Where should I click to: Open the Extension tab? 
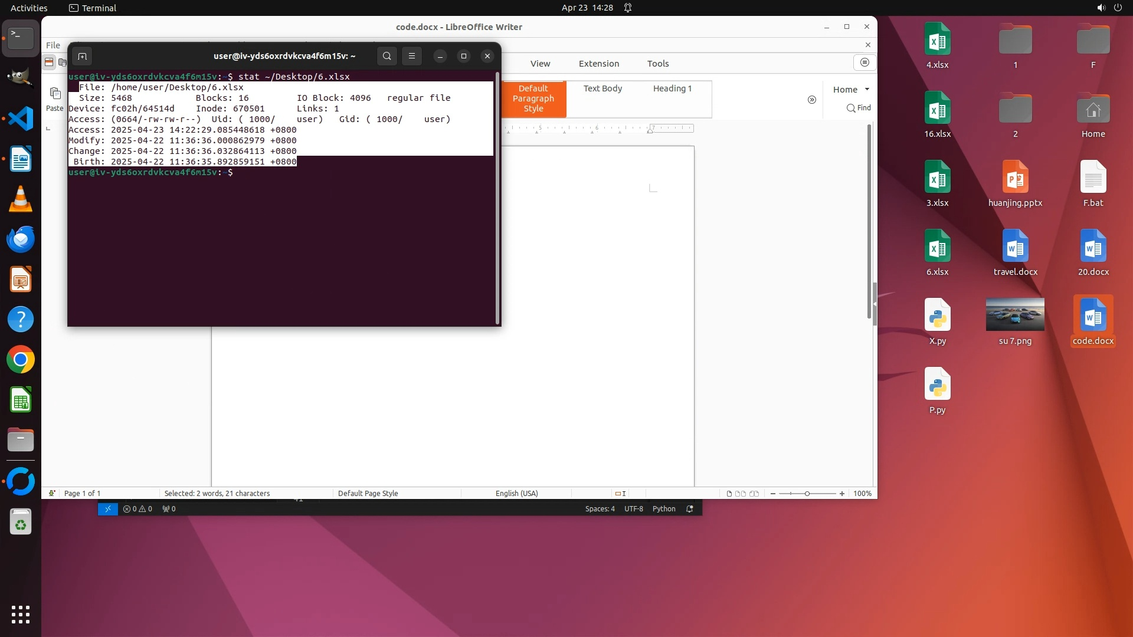598,64
